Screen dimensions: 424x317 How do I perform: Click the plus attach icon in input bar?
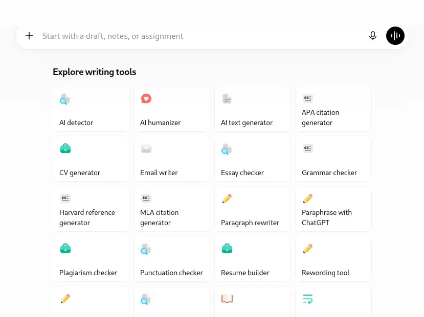click(x=29, y=36)
